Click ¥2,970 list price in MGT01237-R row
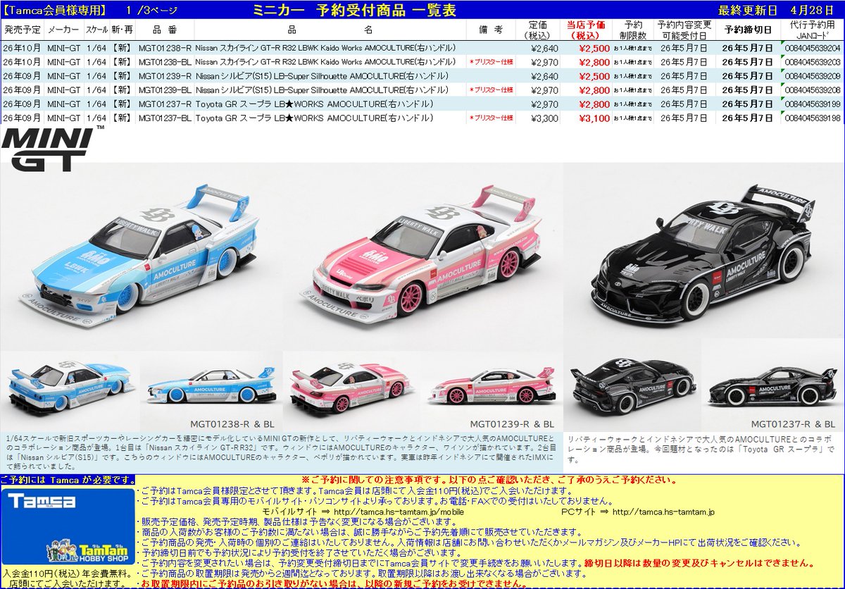This screenshot has width=845, height=589. 544,104
